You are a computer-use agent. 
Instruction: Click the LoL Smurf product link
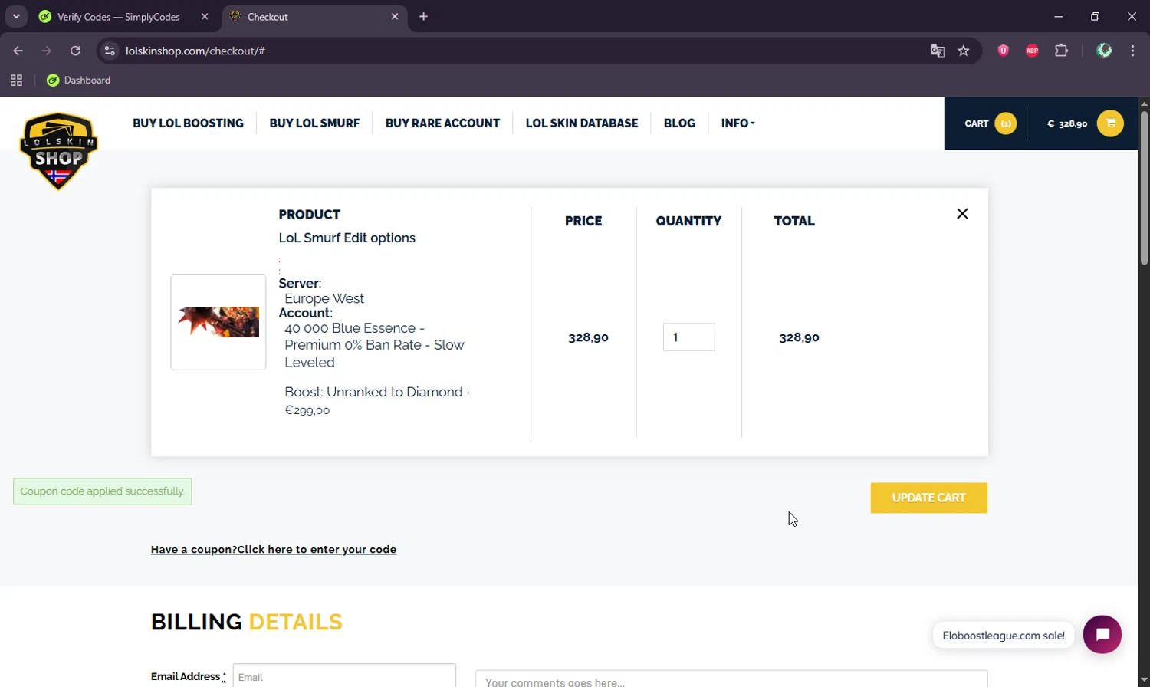[x=309, y=238]
